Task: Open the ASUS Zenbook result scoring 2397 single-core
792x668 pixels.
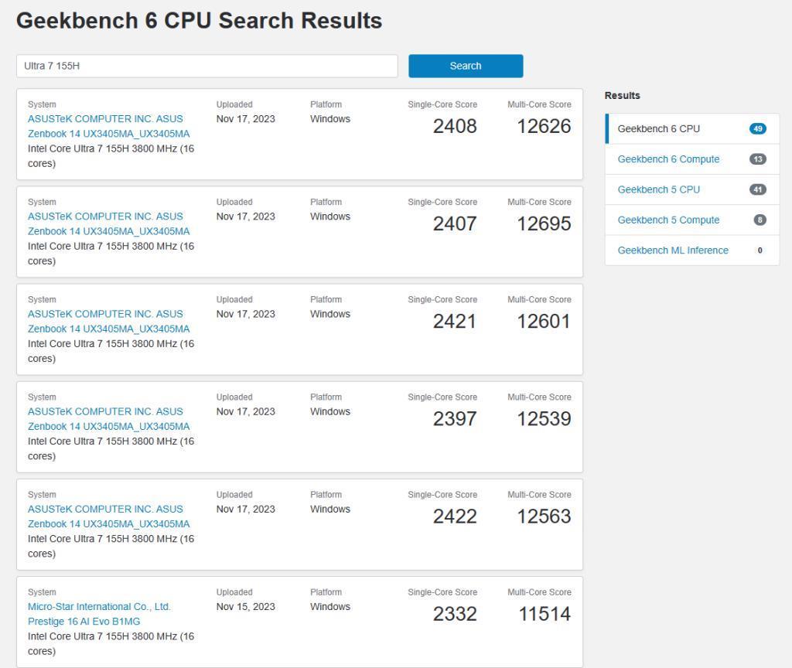Action: click(108, 418)
